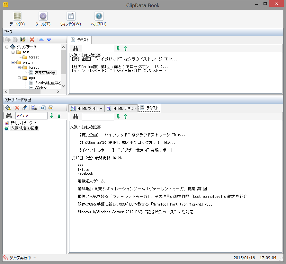Open the データ menu
Image resolution: width=286 pixels, height=264 pixels.
tap(17, 19)
